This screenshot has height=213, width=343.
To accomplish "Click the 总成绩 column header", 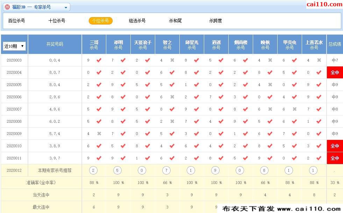I will point(335,44).
